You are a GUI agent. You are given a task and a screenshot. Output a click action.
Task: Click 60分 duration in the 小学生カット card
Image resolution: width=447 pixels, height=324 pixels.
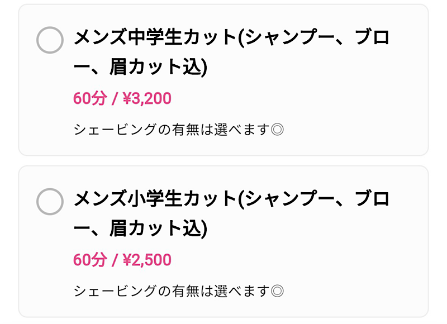point(89,260)
